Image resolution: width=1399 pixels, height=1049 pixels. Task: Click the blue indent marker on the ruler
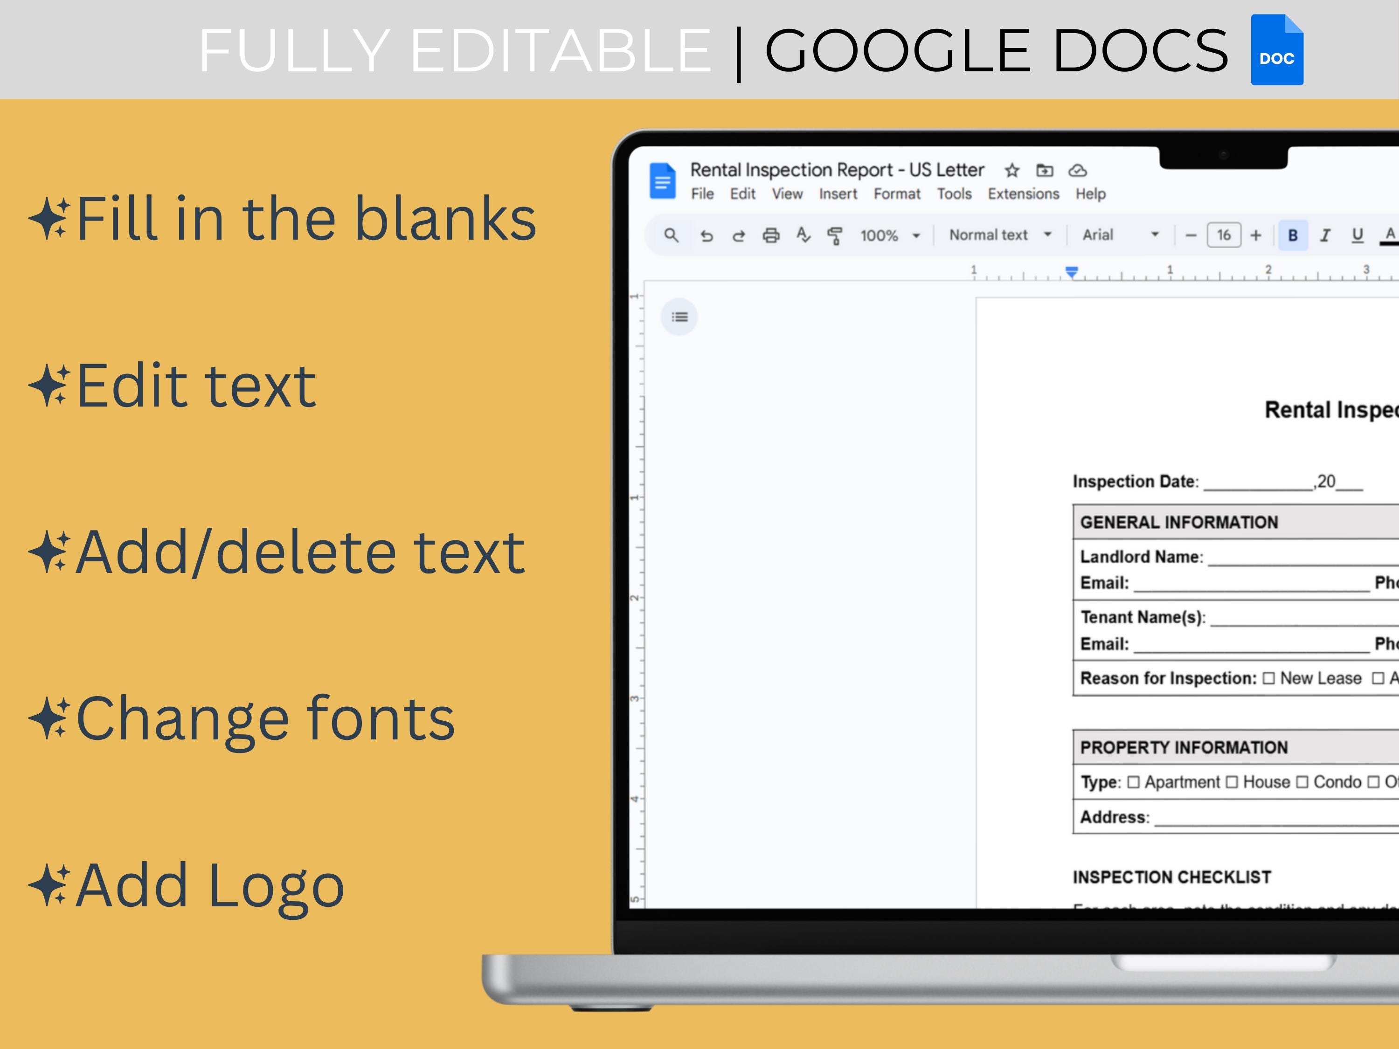1071,273
